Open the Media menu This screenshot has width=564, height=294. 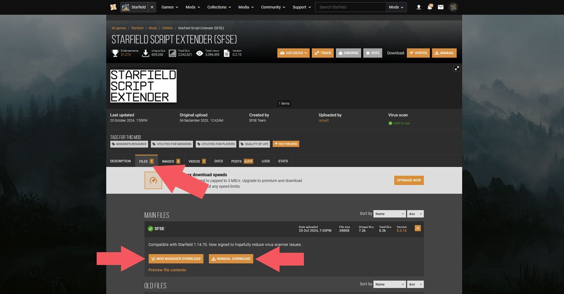pyautogui.click(x=246, y=7)
